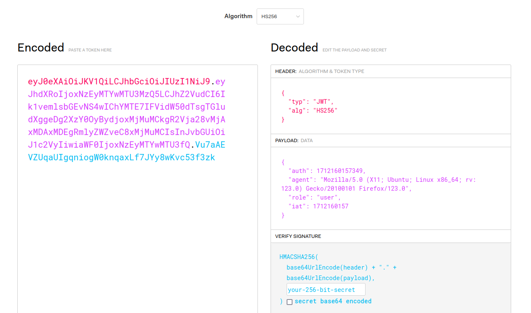Click the VERIFY SIGNATURE section title
This screenshot has height=313, width=531.
(x=298, y=236)
